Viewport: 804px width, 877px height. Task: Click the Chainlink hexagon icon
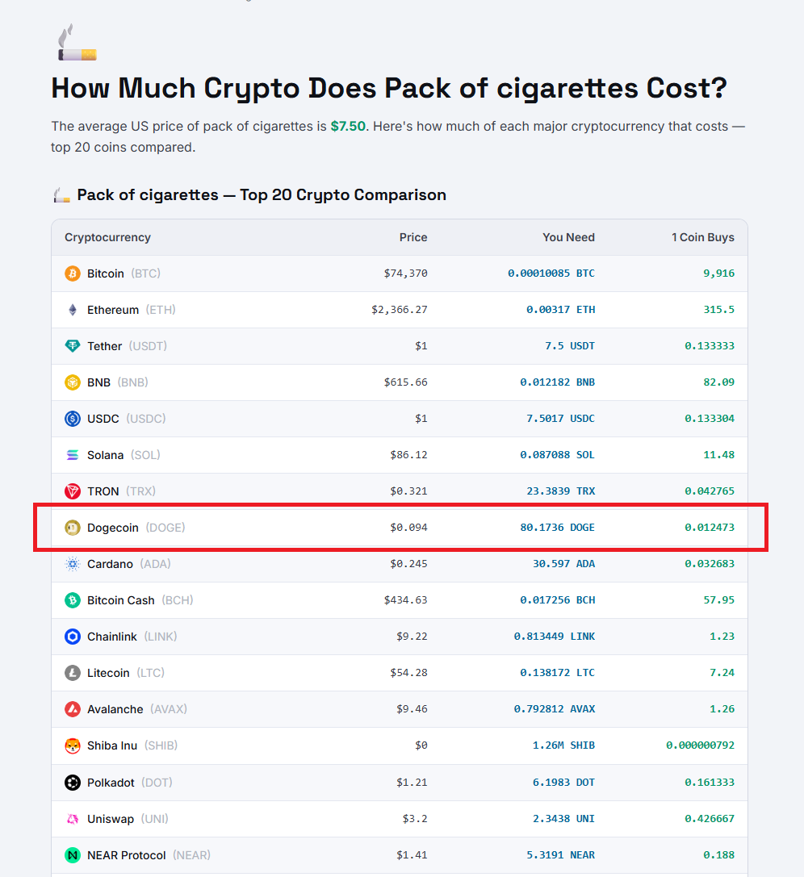(x=74, y=636)
